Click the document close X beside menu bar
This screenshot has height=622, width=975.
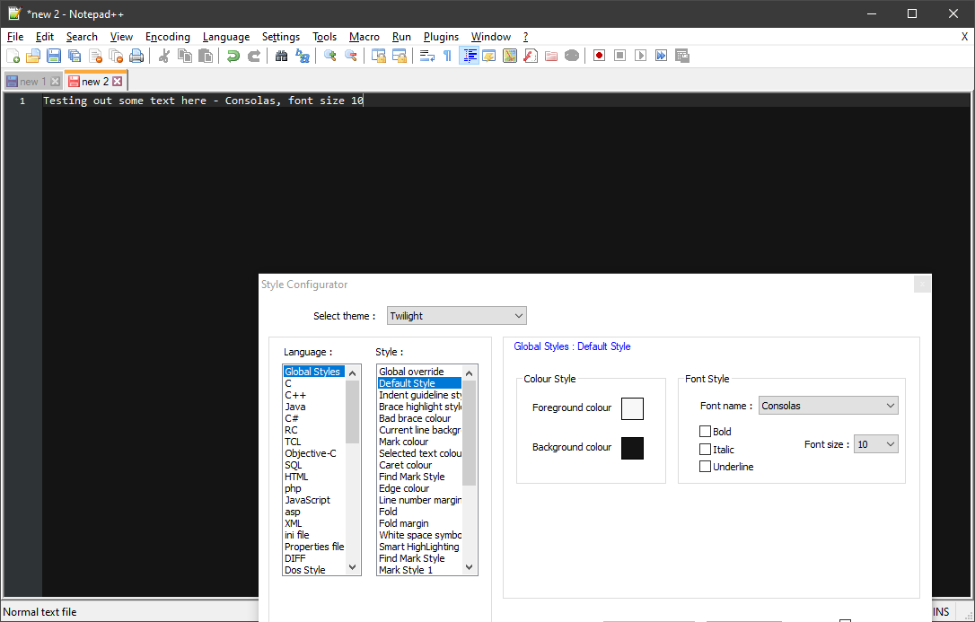[x=964, y=37]
